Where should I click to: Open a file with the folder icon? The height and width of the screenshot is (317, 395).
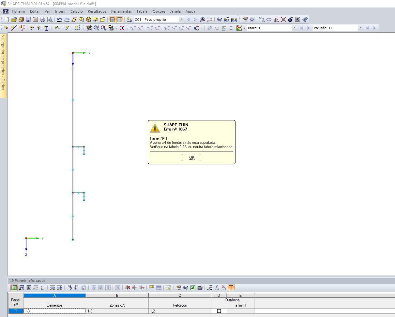pos(14,20)
